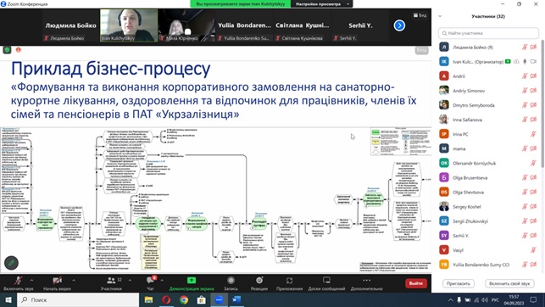Start screen share via Демонстрация экрана
This screenshot has height=307, width=545.
(192, 283)
